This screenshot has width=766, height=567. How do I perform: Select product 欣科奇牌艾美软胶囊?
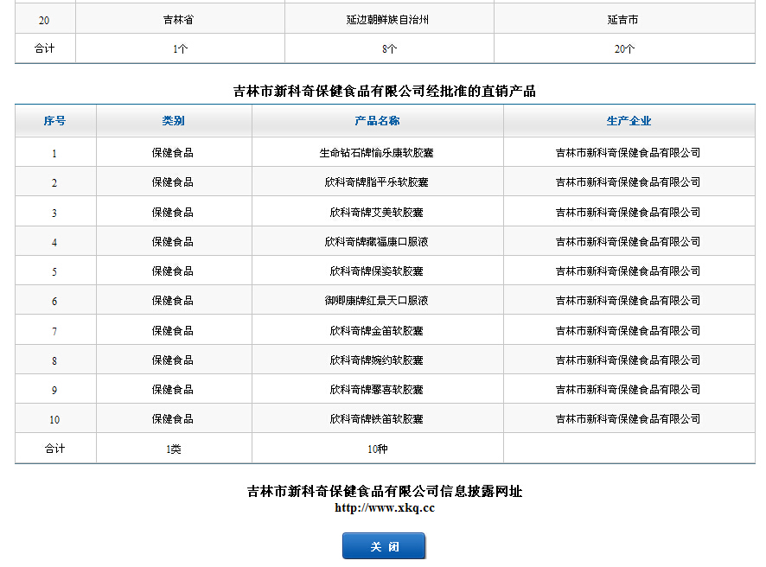coord(377,213)
